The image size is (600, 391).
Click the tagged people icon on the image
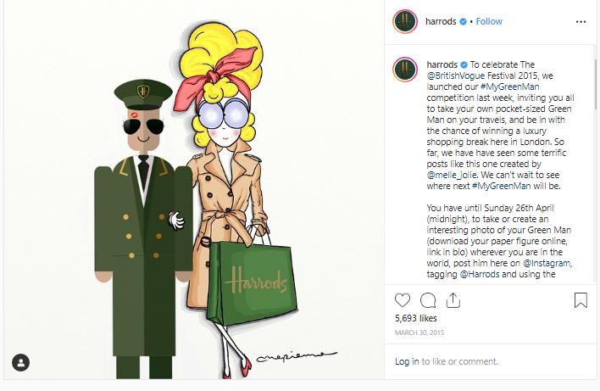pyautogui.click(x=20, y=362)
